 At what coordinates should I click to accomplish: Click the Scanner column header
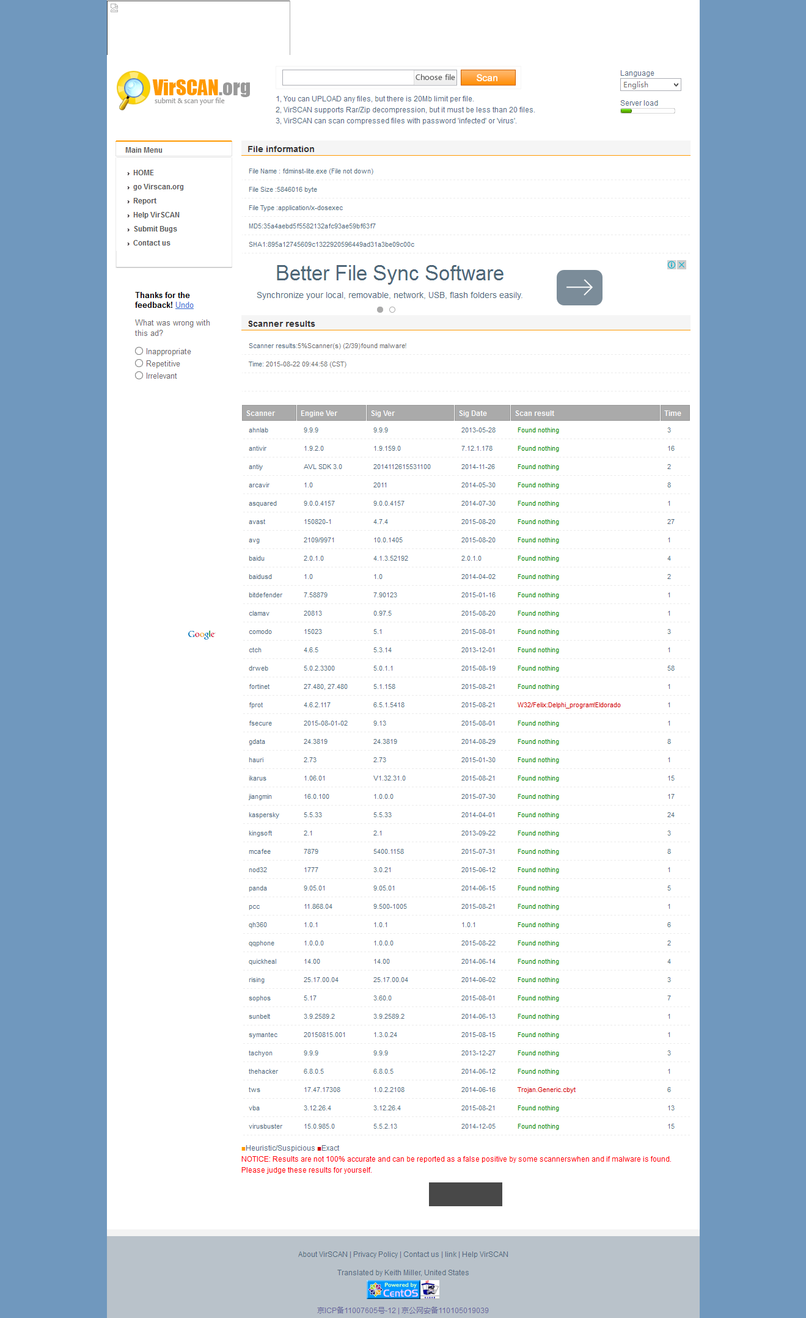(269, 413)
